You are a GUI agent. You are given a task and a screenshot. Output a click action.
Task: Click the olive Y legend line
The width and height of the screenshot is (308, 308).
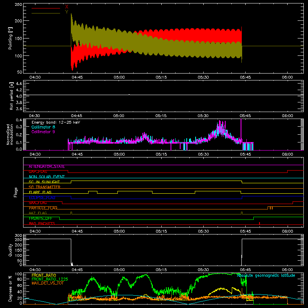(x=46, y=13)
